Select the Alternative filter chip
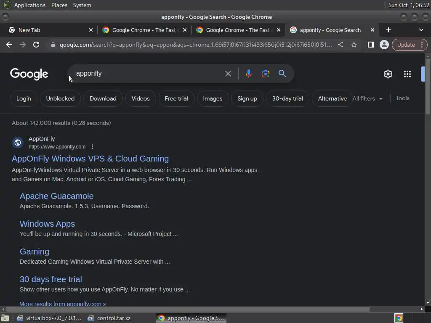The width and height of the screenshot is (431, 323). [x=333, y=98]
